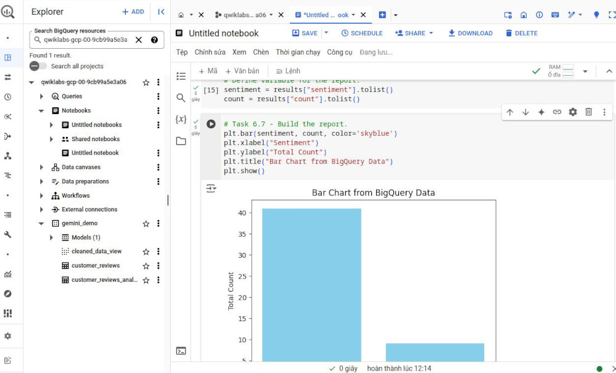Viewport: 616px width, 373px height.
Task: Open the customer_reviews table
Action: pos(96,266)
